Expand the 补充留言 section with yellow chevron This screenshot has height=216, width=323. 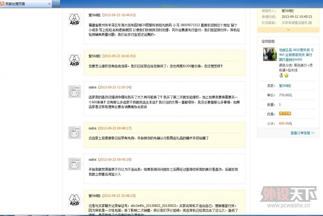coord(288,30)
